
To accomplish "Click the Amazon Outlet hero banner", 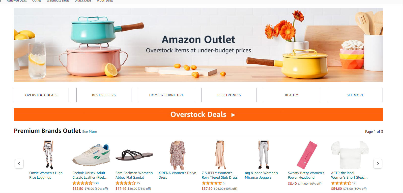I will [198, 45].
